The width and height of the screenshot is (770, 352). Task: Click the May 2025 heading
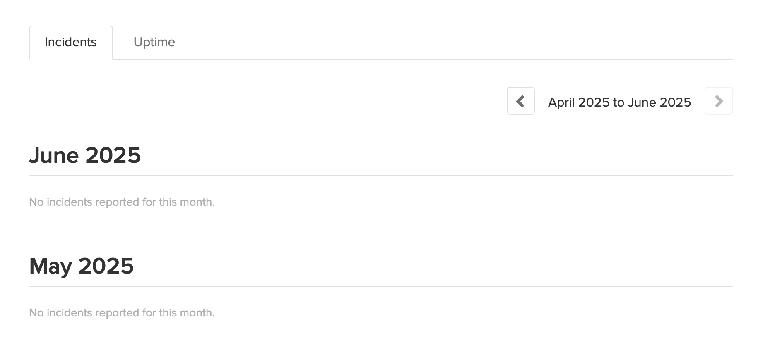point(82,266)
